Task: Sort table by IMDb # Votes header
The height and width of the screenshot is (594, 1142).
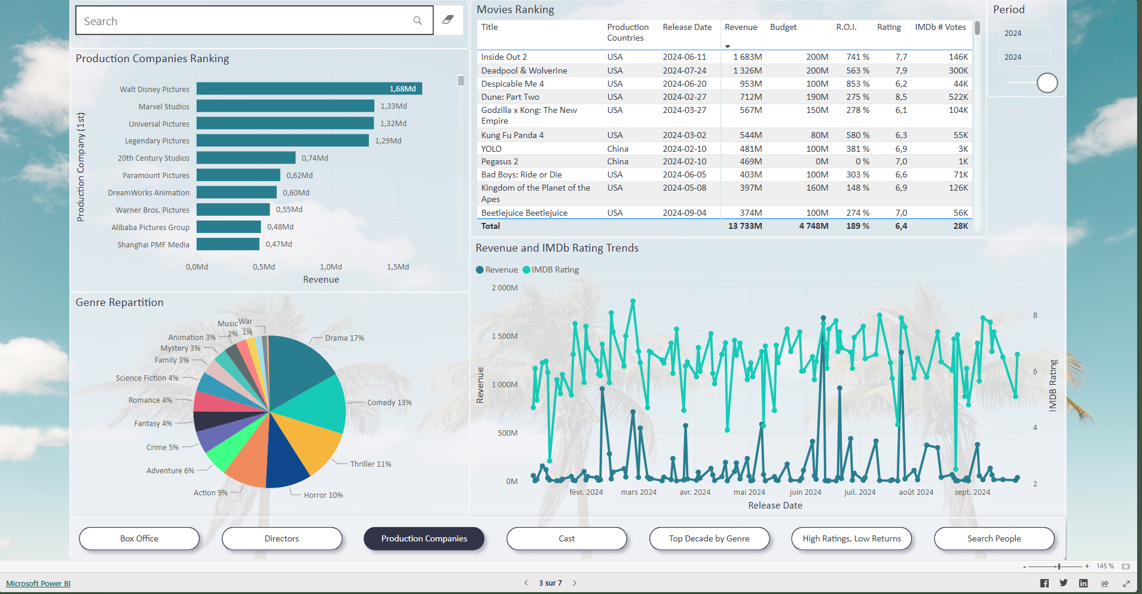Action: [940, 27]
